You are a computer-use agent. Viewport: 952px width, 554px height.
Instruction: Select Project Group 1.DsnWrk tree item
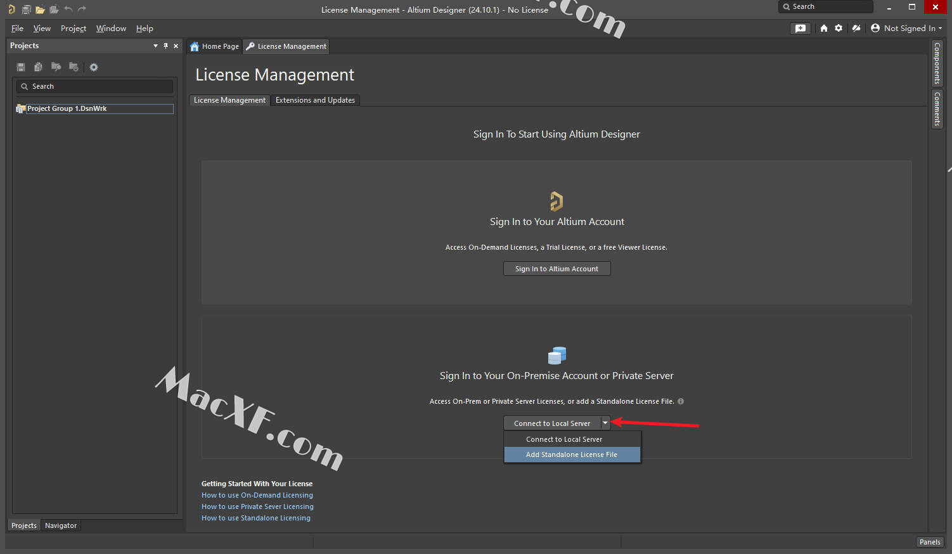[x=94, y=108]
